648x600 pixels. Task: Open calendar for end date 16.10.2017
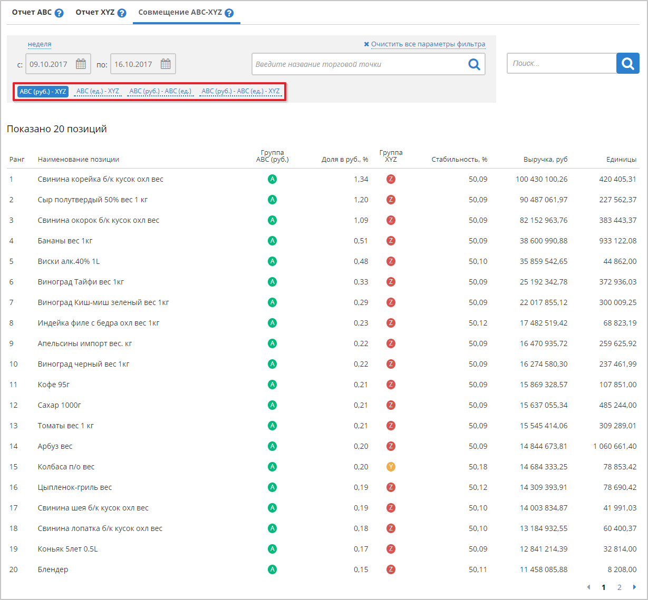(166, 64)
